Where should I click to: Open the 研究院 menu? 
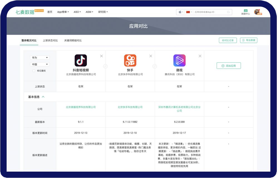[x=103, y=12]
